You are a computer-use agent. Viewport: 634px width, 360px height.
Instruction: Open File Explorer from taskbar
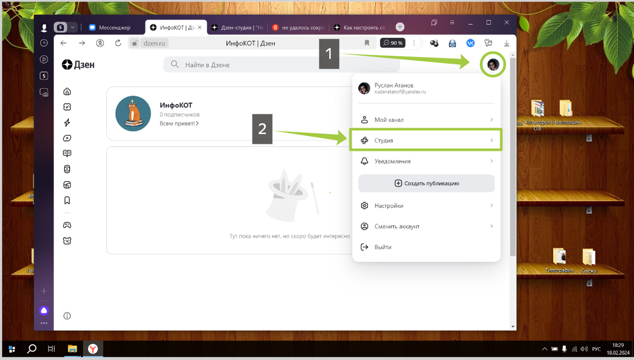click(x=72, y=349)
